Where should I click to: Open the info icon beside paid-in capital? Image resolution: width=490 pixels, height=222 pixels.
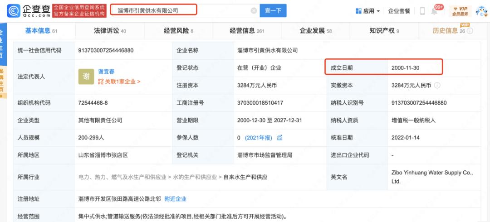(437, 85)
